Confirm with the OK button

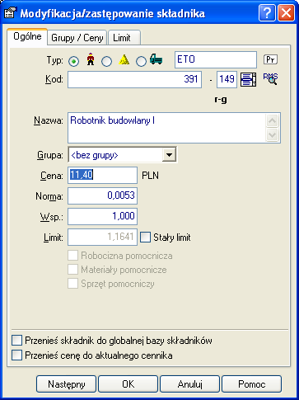(128, 384)
